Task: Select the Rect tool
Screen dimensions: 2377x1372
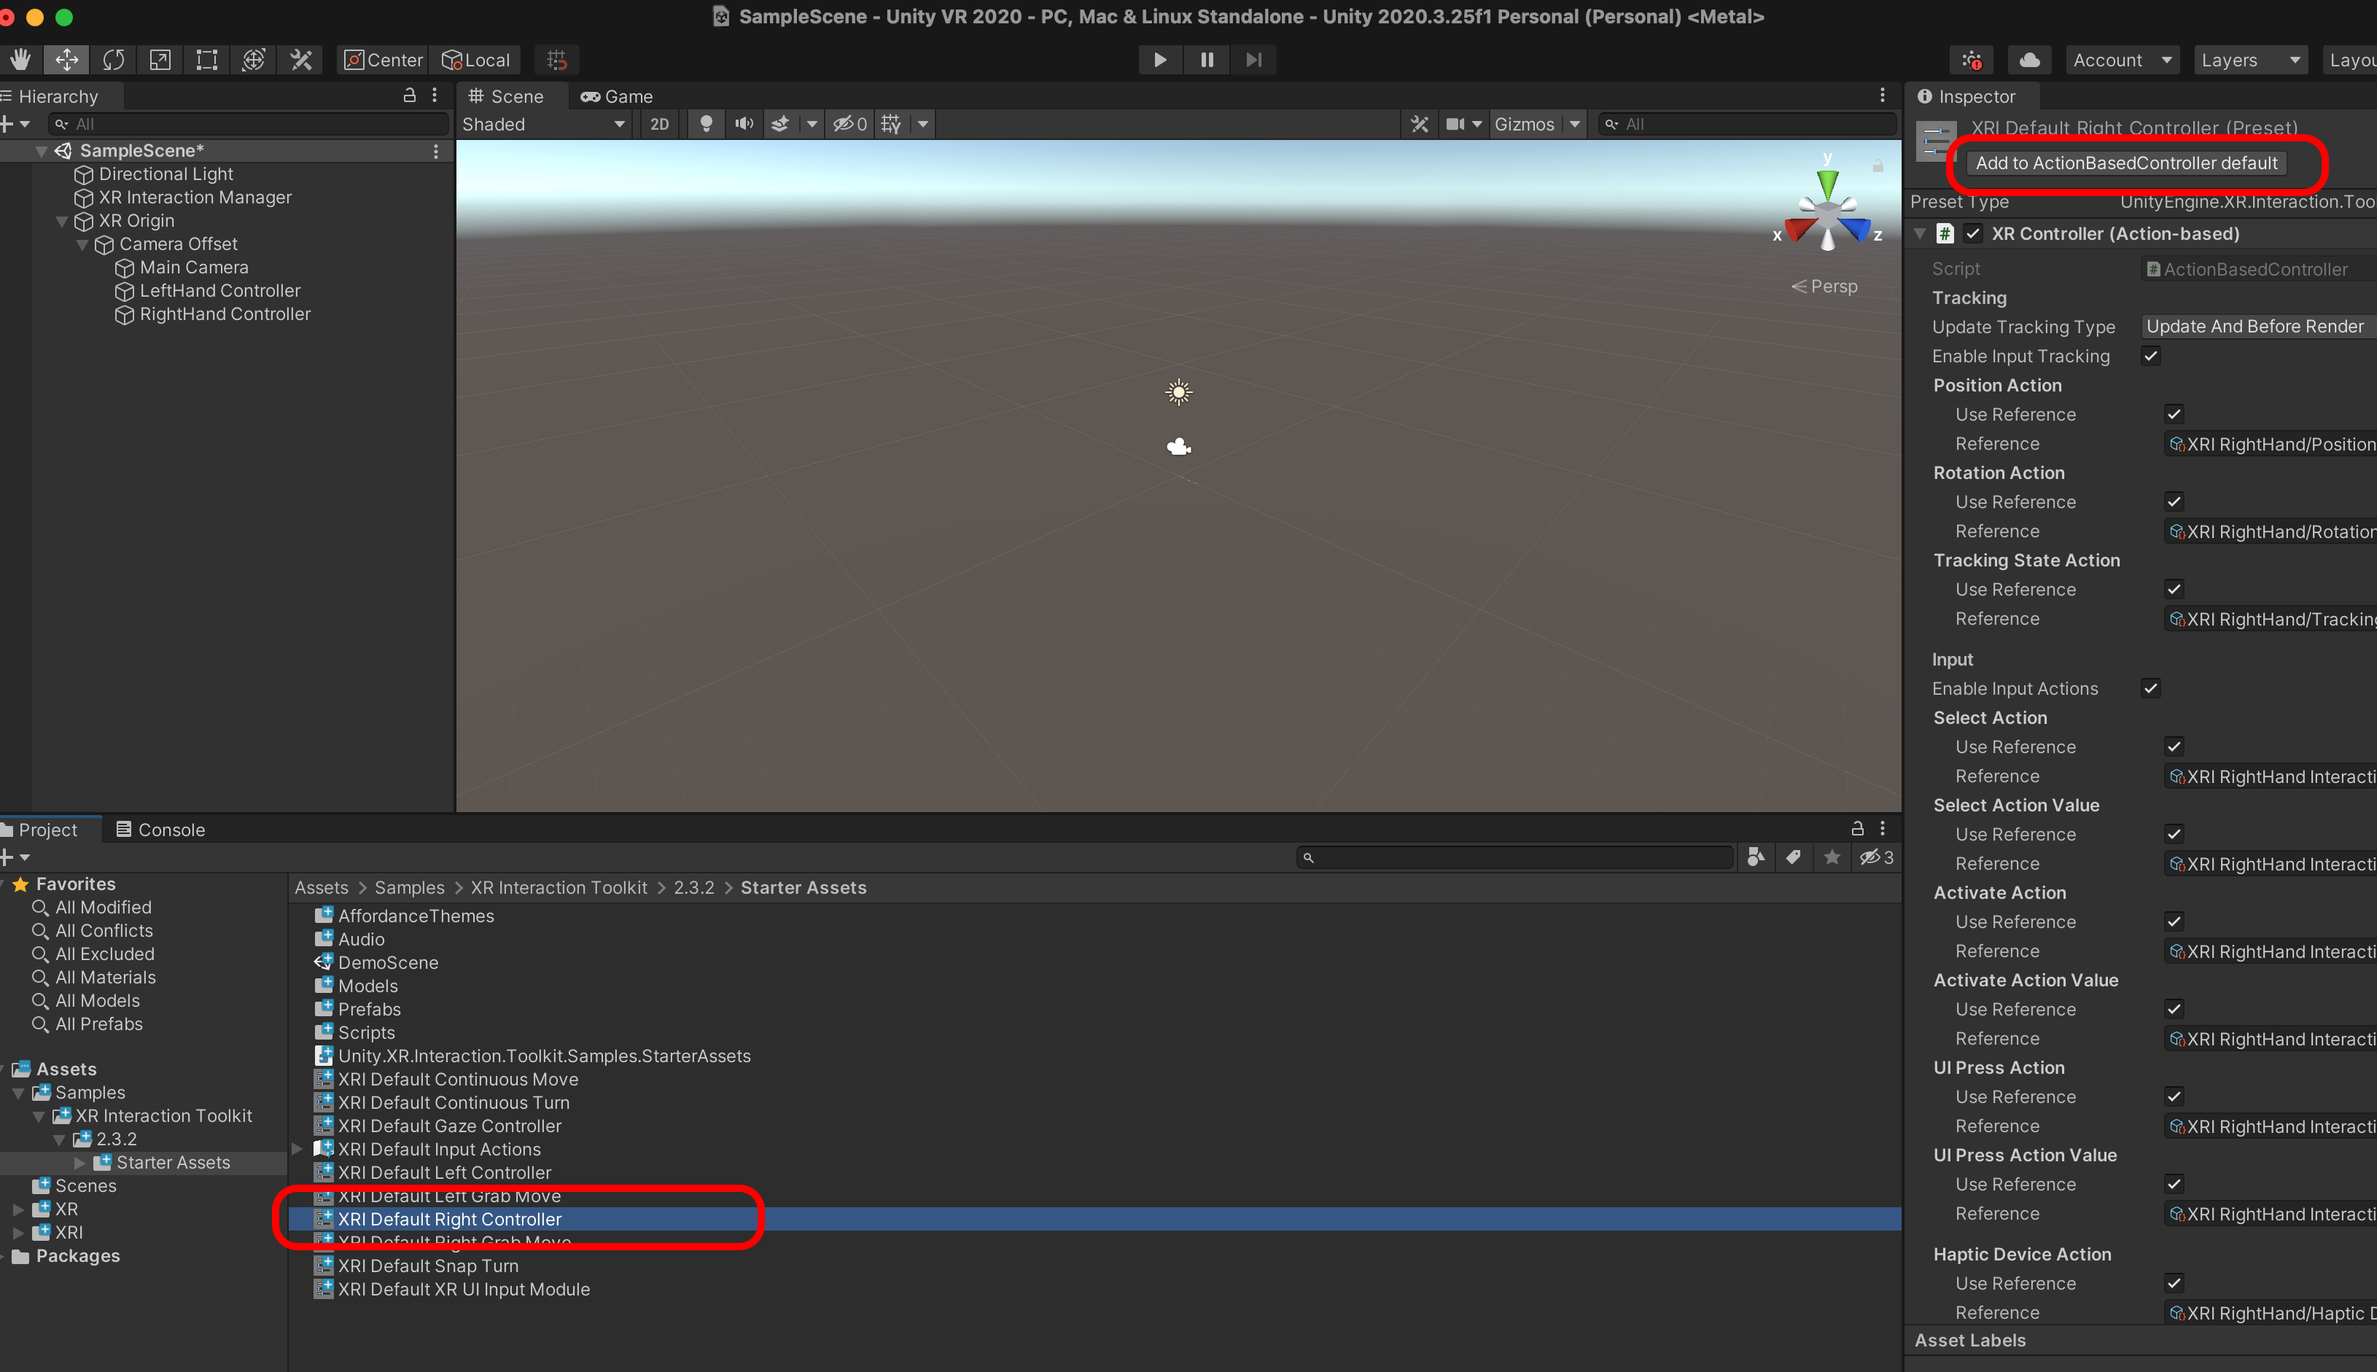Action: click(206, 61)
